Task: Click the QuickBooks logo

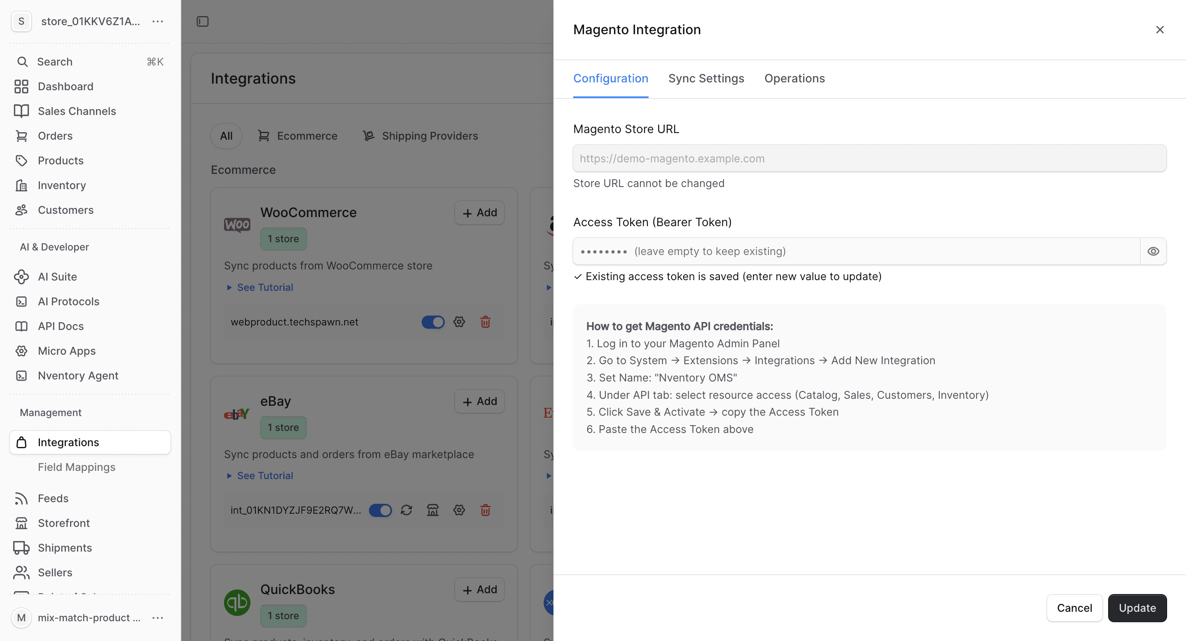Action: pos(237,602)
